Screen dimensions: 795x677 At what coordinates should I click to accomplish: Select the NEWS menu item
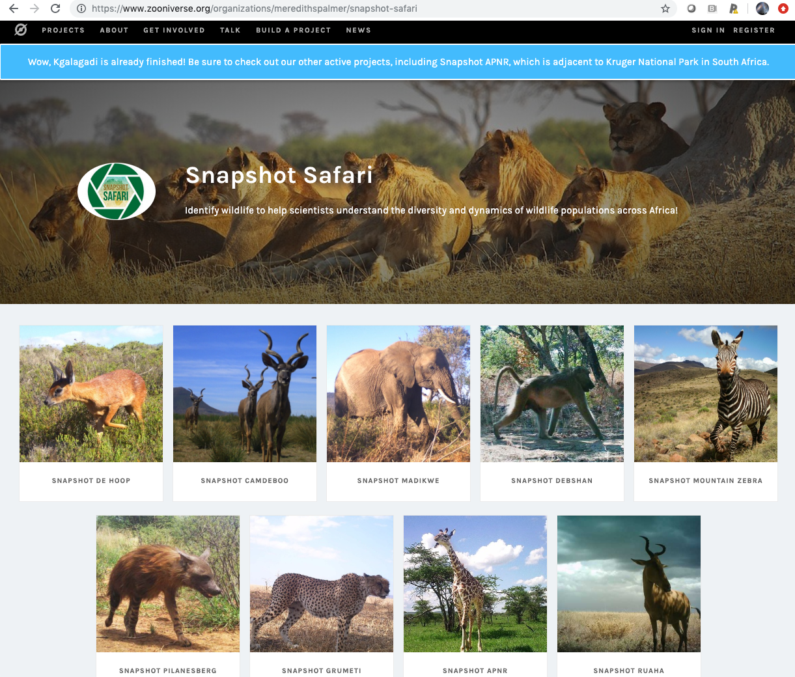(x=359, y=30)
